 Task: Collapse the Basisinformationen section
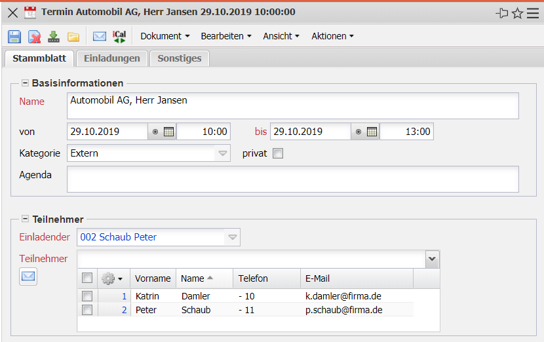tap(26, 83)
